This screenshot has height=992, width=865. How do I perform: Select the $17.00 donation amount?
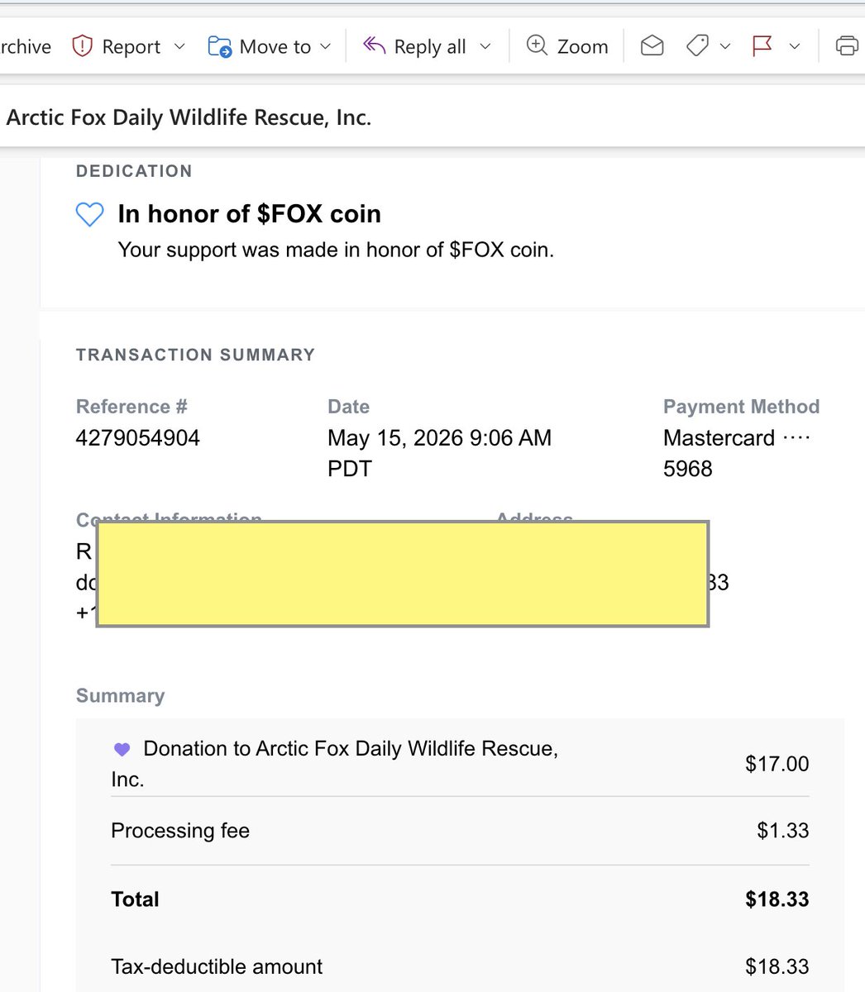pyautogui.click(x=777, y=764)
